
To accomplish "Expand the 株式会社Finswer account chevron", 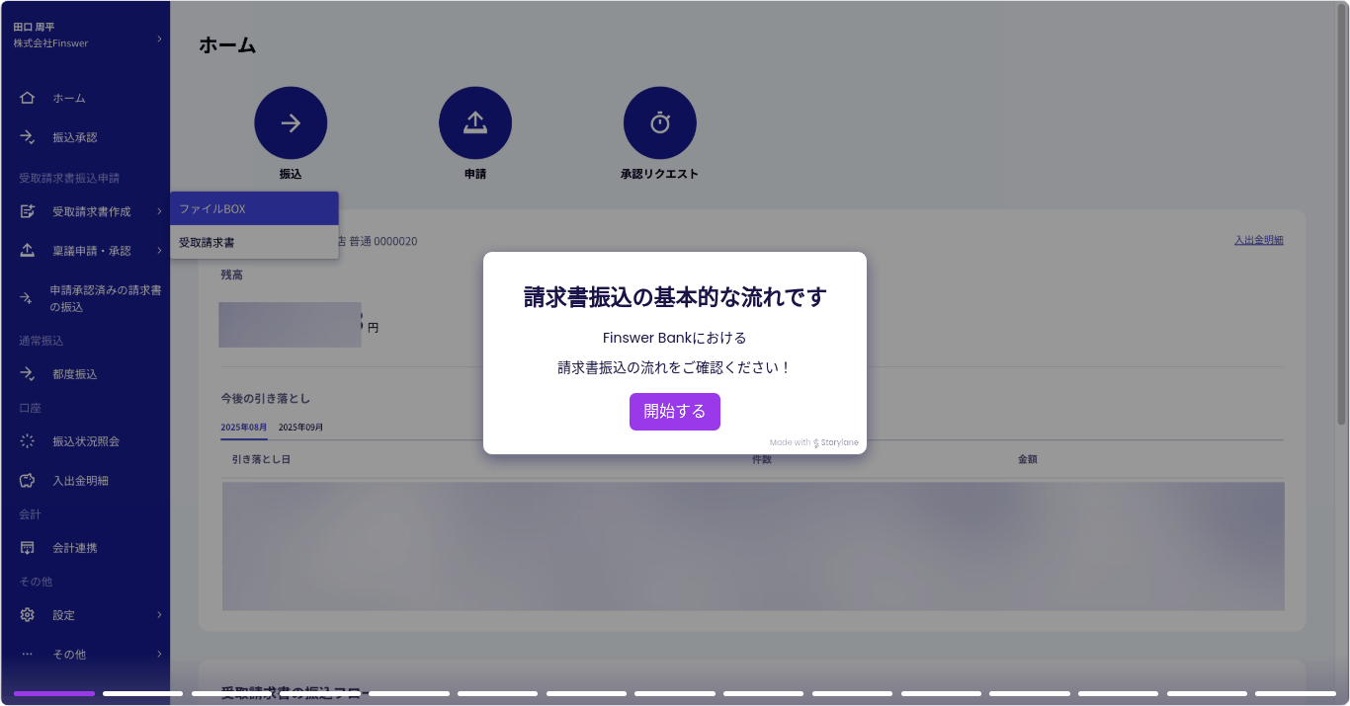I will point(159,39).
